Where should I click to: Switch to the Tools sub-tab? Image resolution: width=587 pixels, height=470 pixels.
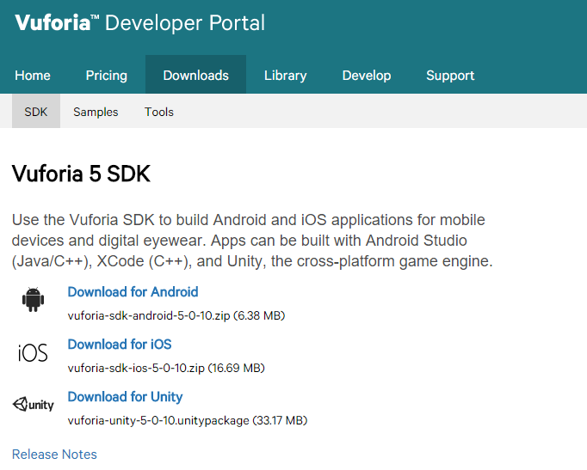click(x=159, y=112)
